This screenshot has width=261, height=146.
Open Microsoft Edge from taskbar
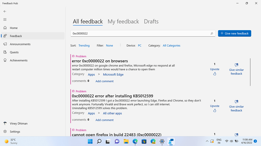point(135,141)
